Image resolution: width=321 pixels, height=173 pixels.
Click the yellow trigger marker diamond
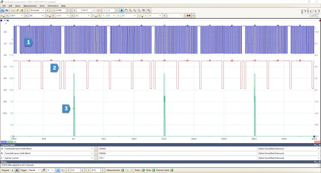(x=73, y=109)
